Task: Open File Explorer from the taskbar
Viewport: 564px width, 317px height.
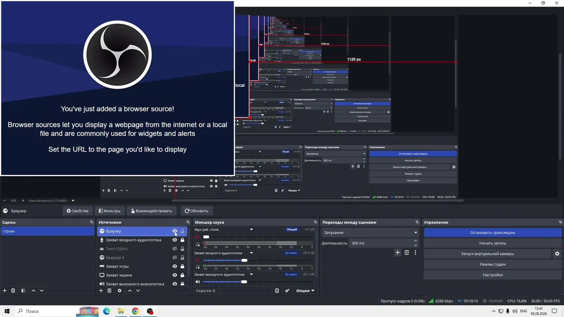Action: (x=121, y=311)
